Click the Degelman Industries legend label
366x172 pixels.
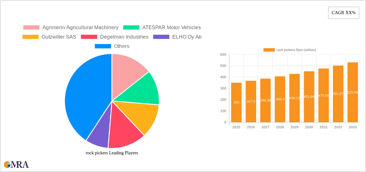(x=124, y=37)
